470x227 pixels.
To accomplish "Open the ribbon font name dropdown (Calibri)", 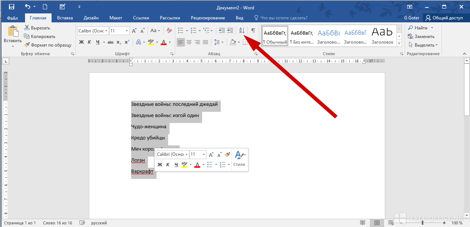I will click(106, 31).
